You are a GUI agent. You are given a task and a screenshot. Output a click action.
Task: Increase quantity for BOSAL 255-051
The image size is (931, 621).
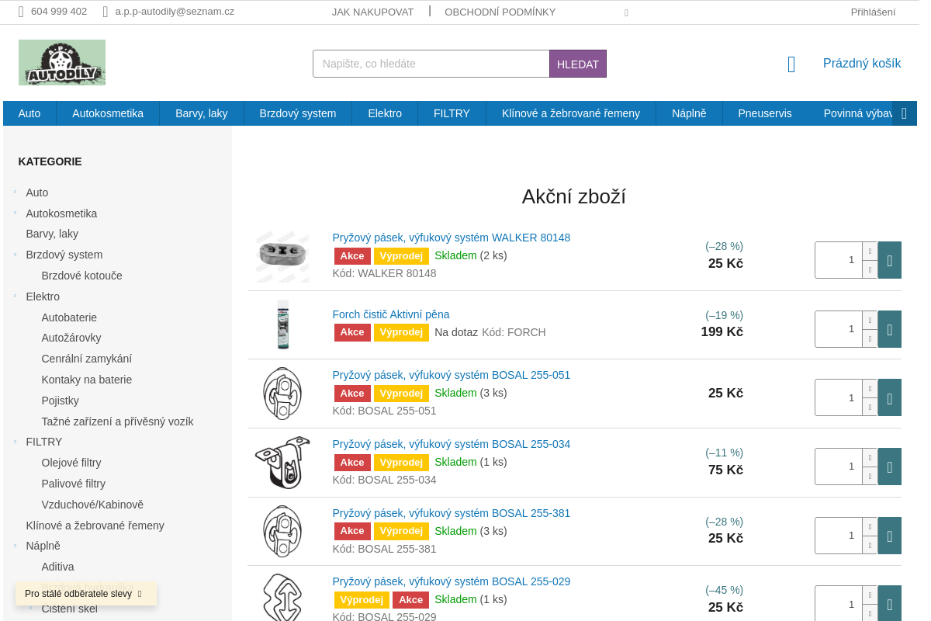[x=870, y=389]
